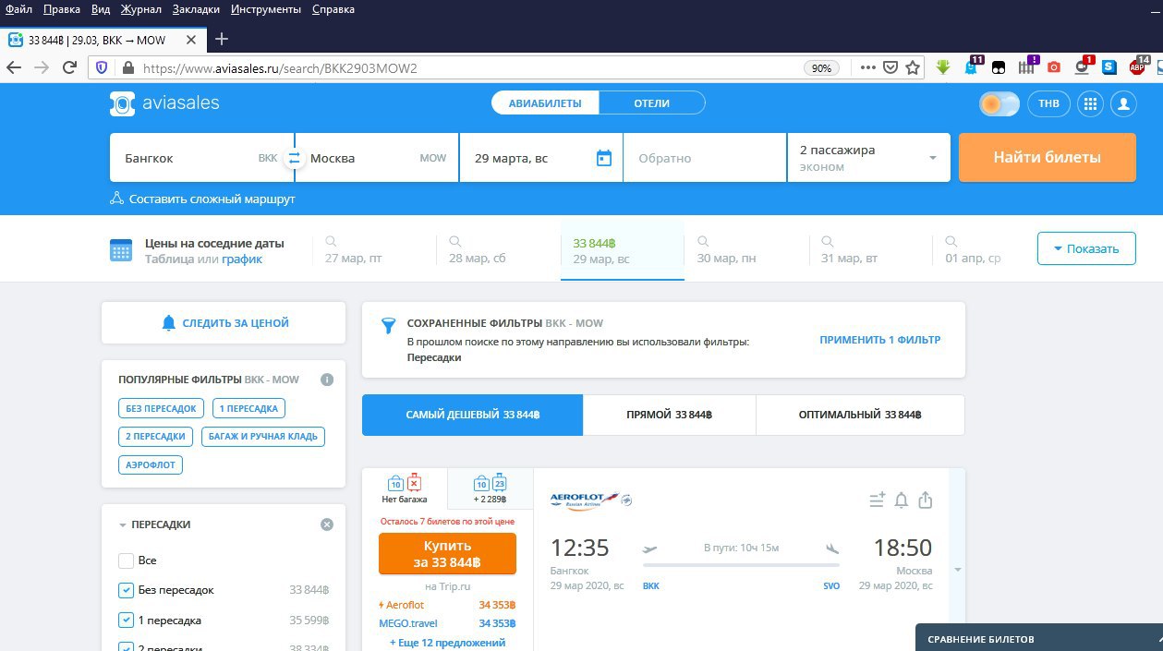Open the apps grid icon in header
Image resolution: width=1163 pixels, height=651 pixels.
[x=1090, y=103]
